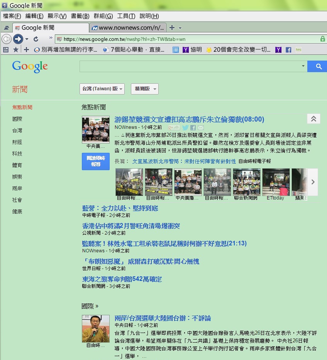327x360 pixels.
Task: Open the Facebook bookmark in bookmarks bar
Action: tap(288, 50)
